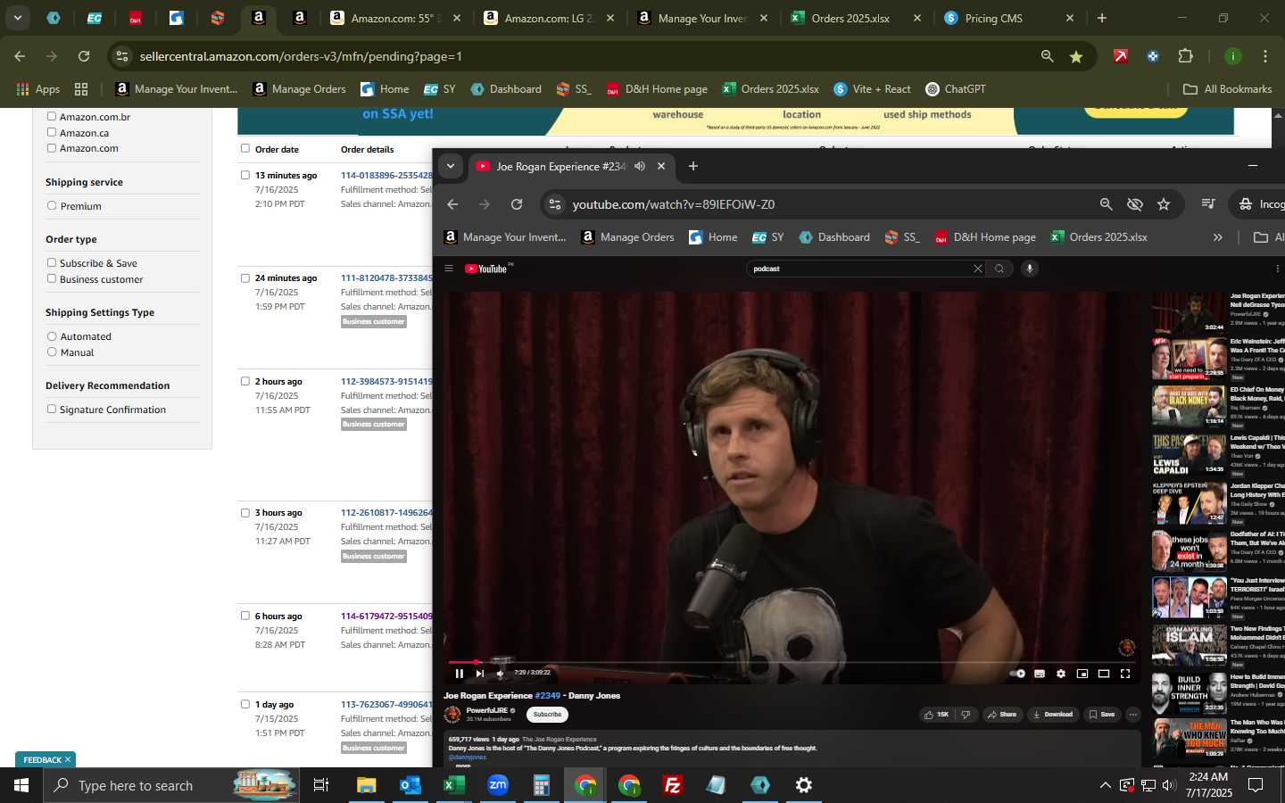Screen dimensions: 1285x803
Task: Open ChatGPT bookmark in main window
Action: pos(956,89)
